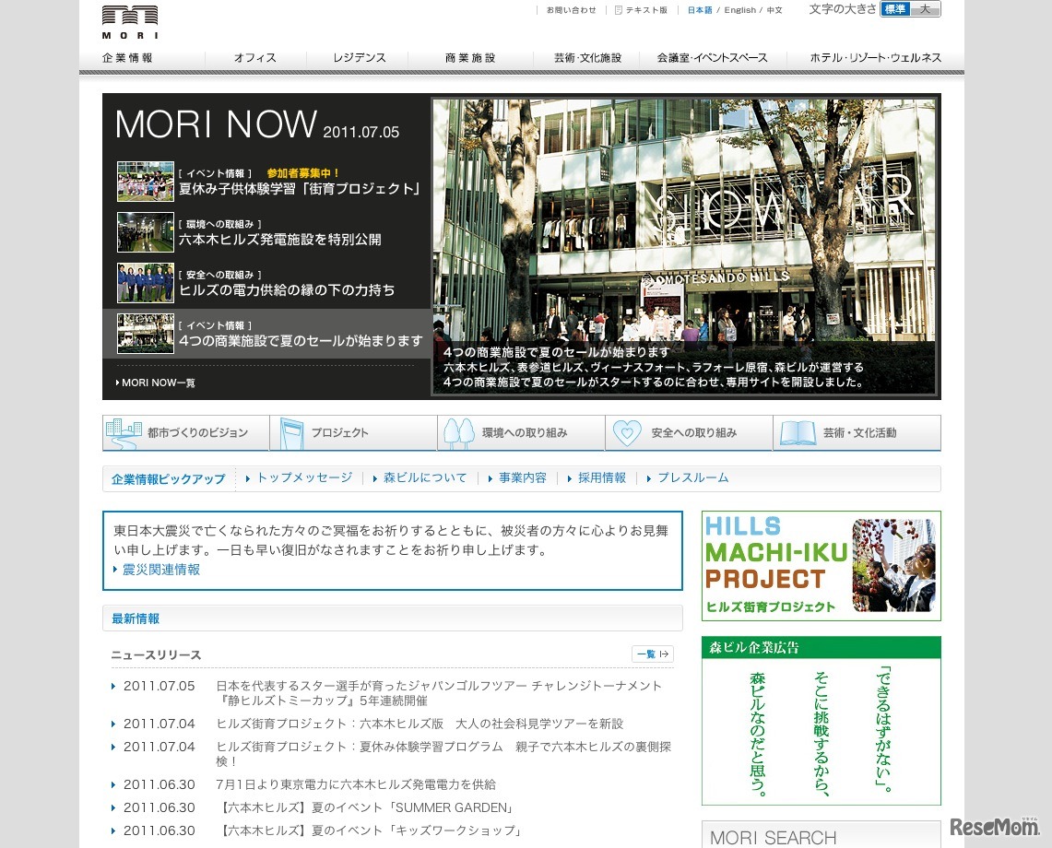The width and height of the screenshot is (1052, 848).
Task: Open 2011.07.05 ジャパンゴルフツアー news item
Action: pyautogui.click(x=439, y=693)
